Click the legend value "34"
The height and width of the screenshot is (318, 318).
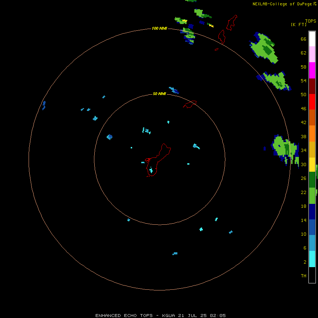point(304,150)
